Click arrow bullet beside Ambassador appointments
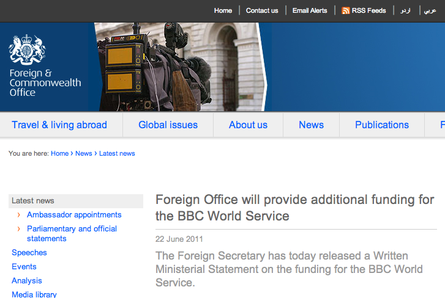This screenshot has height=298, width=445. coord(19,215)
